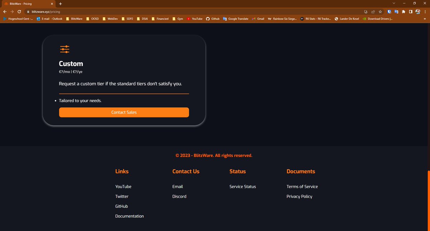Click the Contact Us footer heading
Image resolution: width=430 pixels, height=231 pixels.
tap(186, 172)
